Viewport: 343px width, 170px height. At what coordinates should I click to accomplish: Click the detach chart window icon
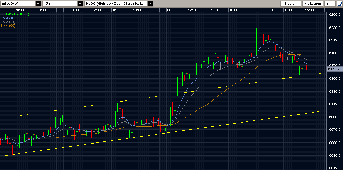(339, 3)
